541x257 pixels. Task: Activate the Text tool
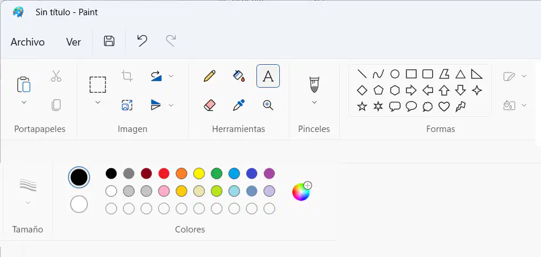tap(268, 76)
